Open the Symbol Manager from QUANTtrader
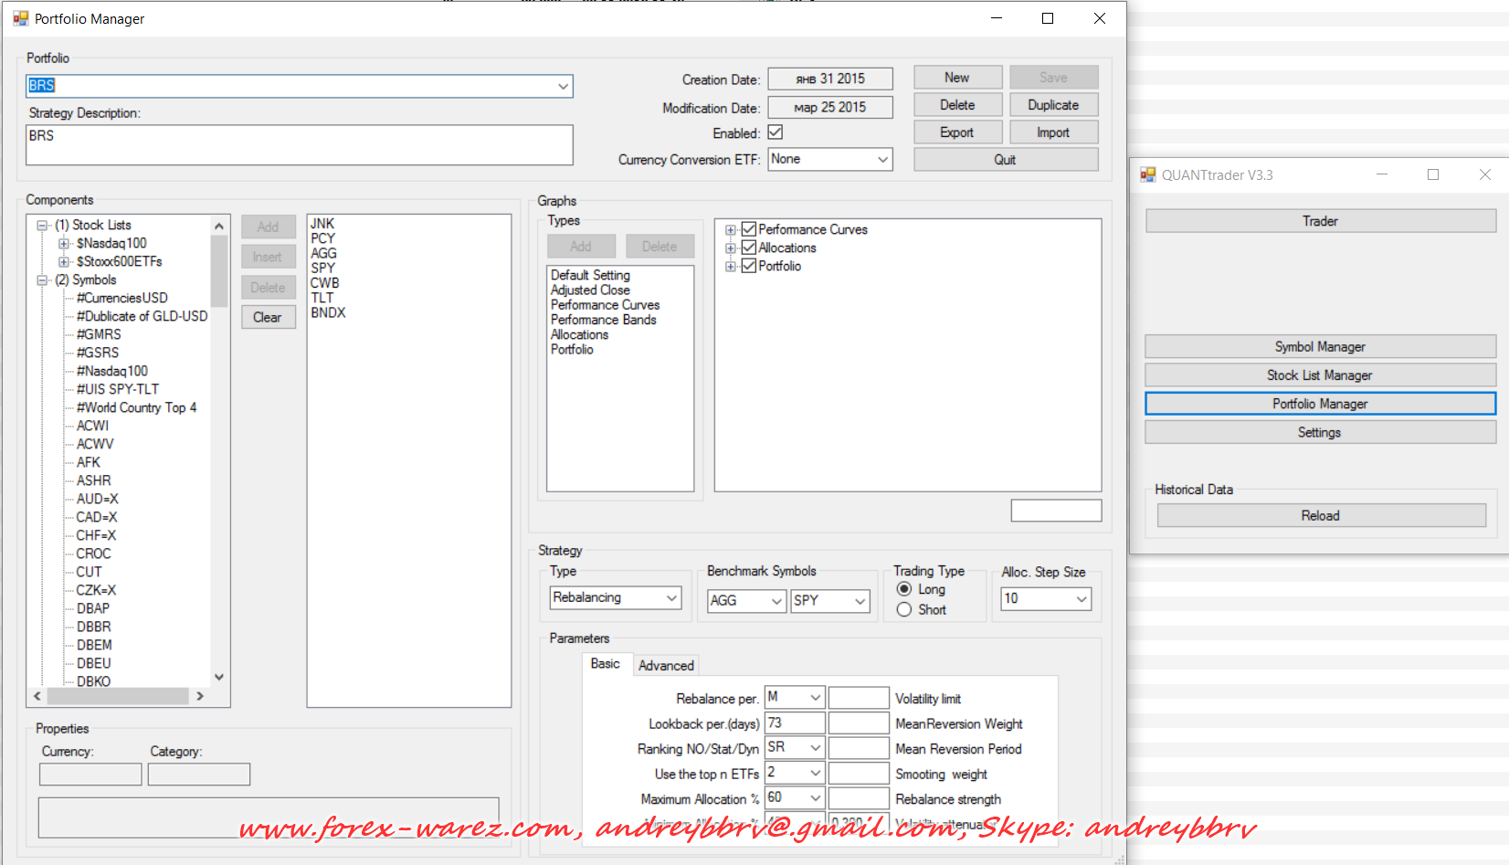This screenshot has height=865, width=1509. pos(1320,346)
